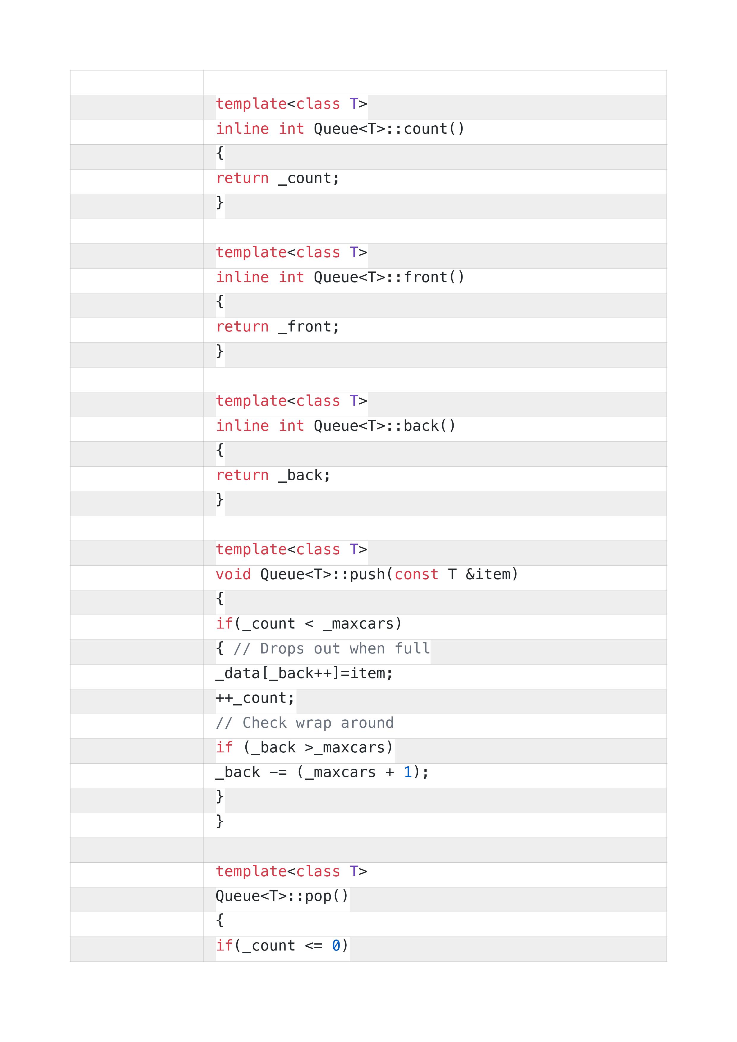Viewport: 737px width, 1042px height.
Task: Click the '_back -= (_maxcars + 1);' line
Action: tap(322, 772)
